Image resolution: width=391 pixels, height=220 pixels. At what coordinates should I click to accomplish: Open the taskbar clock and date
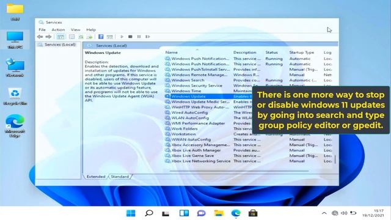tap(373, 213)
